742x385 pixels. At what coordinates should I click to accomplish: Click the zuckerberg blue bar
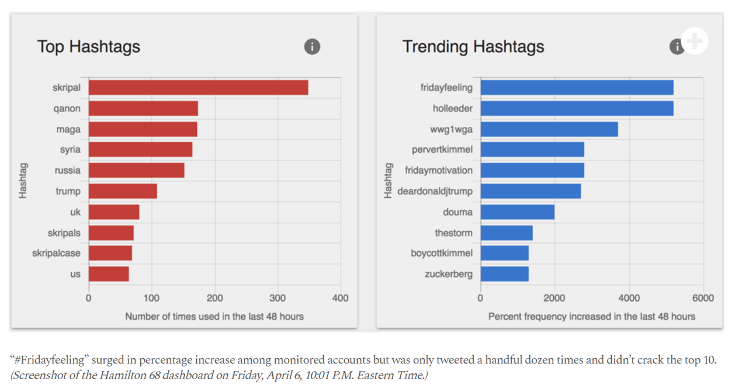(504, 274)
